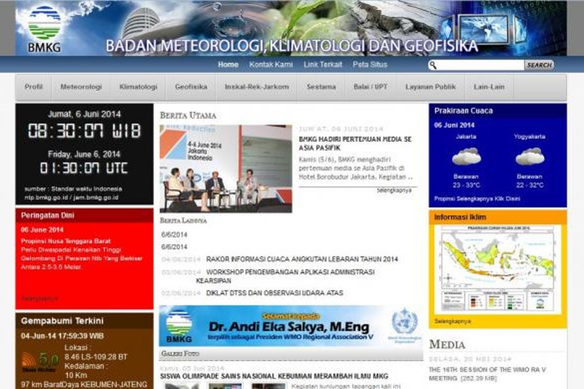Open Workshop Pengembangan Aplikasi Administrasi Kearsipan news
Viewport: 584px width, 389px height.
pyautogui.click(x=285, y=276)
